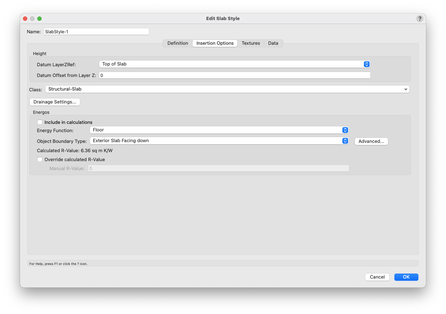
Task: Enable Include in calculations checkbox
Action: pyautogui.click(x=40, y=122)
